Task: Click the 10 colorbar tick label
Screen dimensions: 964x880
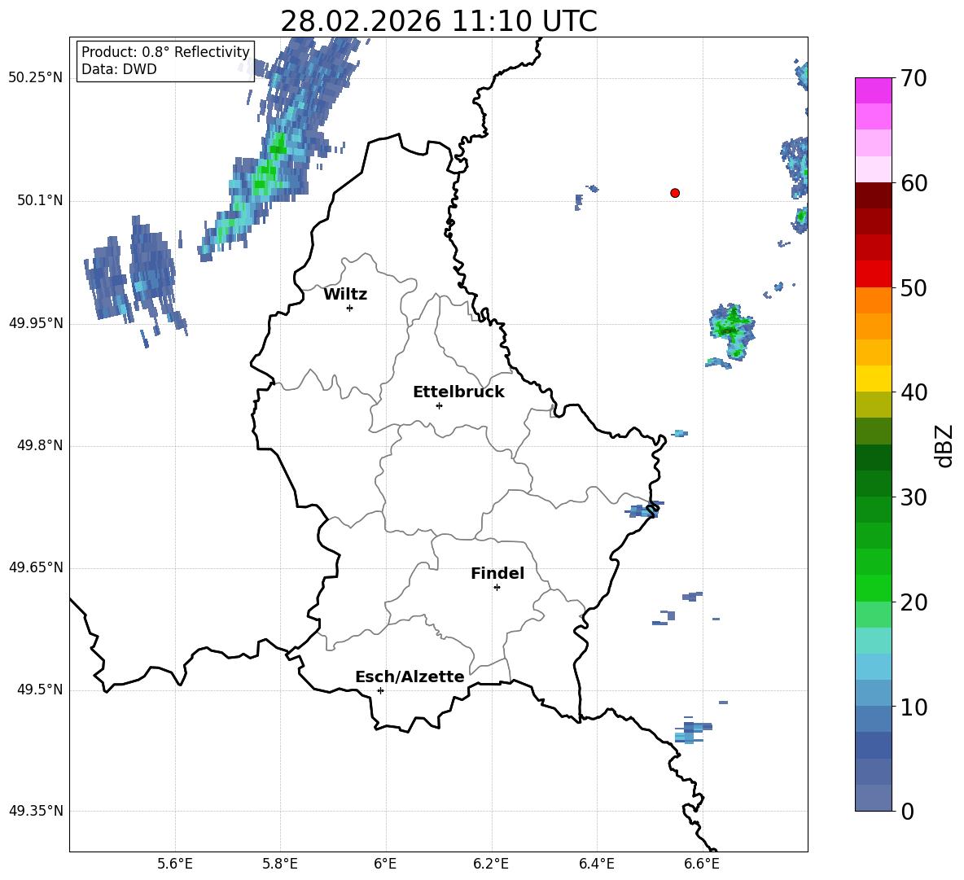Action: 913,707
